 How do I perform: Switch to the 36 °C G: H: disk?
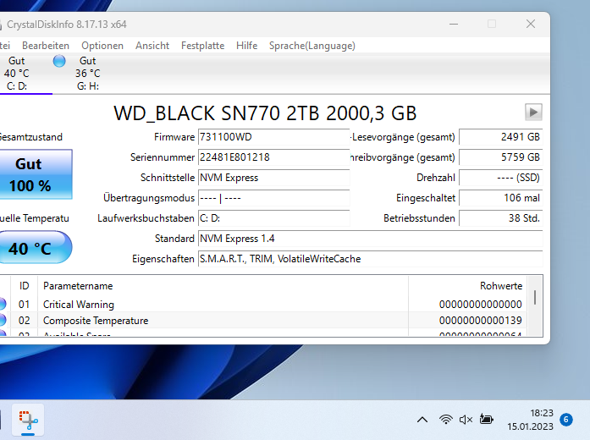coord(88,74)
